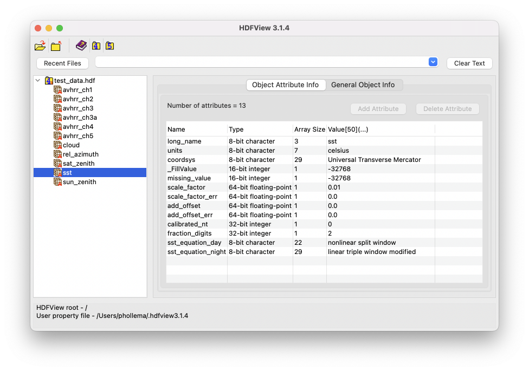The width and height of the screenshot is (529, 371).
Task: Open the help book icon
Action: (81, 45)
